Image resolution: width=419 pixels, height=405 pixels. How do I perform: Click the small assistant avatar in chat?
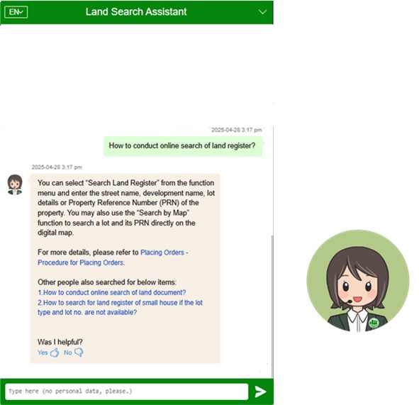click(x=15, y=184)
